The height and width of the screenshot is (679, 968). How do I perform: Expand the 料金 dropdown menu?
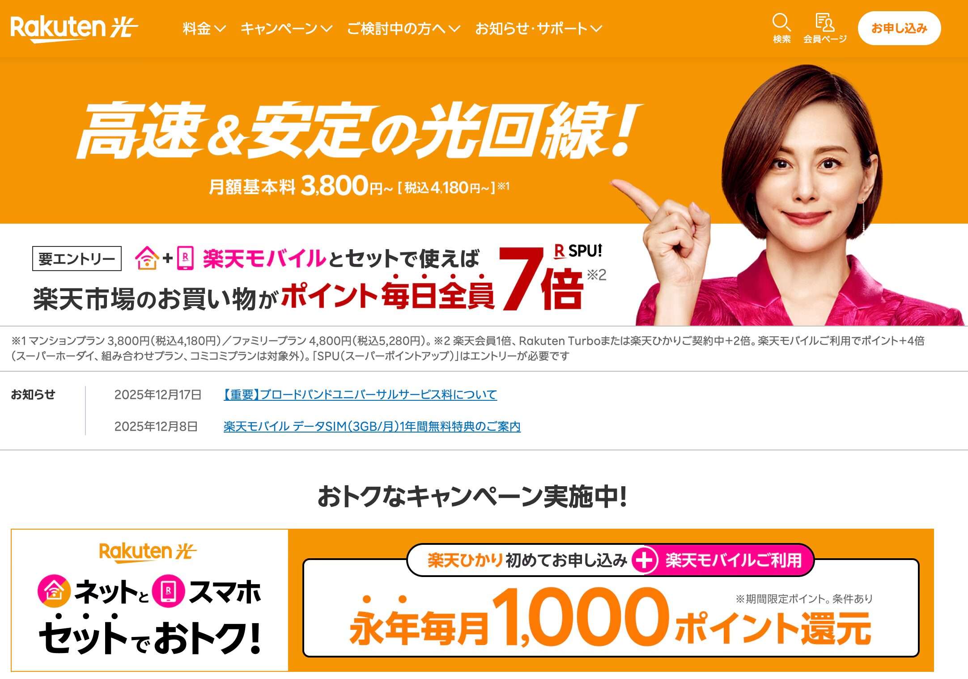pyautogui.click(x=204, y=29)
